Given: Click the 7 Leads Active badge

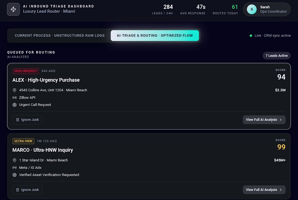Looking at the screenshot, I should pos(277,56).
